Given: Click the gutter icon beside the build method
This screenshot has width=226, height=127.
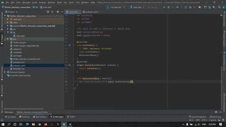Looking at the screenshot, I should [x=70, y=65].
